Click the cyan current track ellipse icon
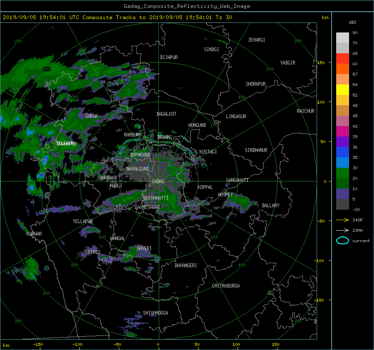 click(x=342, y=241)
